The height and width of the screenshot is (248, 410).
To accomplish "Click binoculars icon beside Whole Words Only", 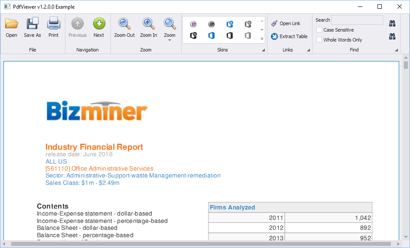I will [392, 36].
